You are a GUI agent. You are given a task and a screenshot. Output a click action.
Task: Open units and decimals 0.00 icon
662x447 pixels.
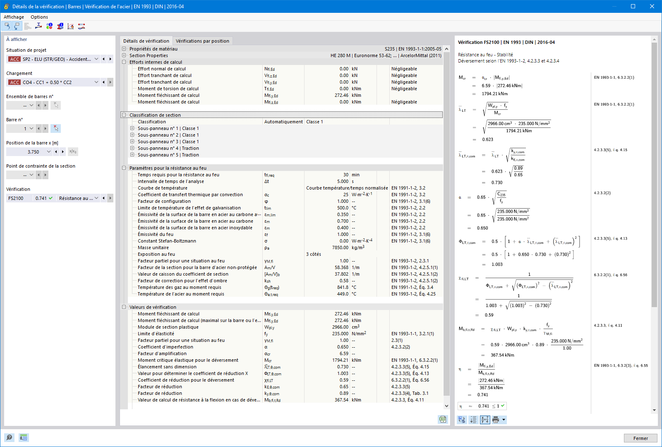[24, 437]
